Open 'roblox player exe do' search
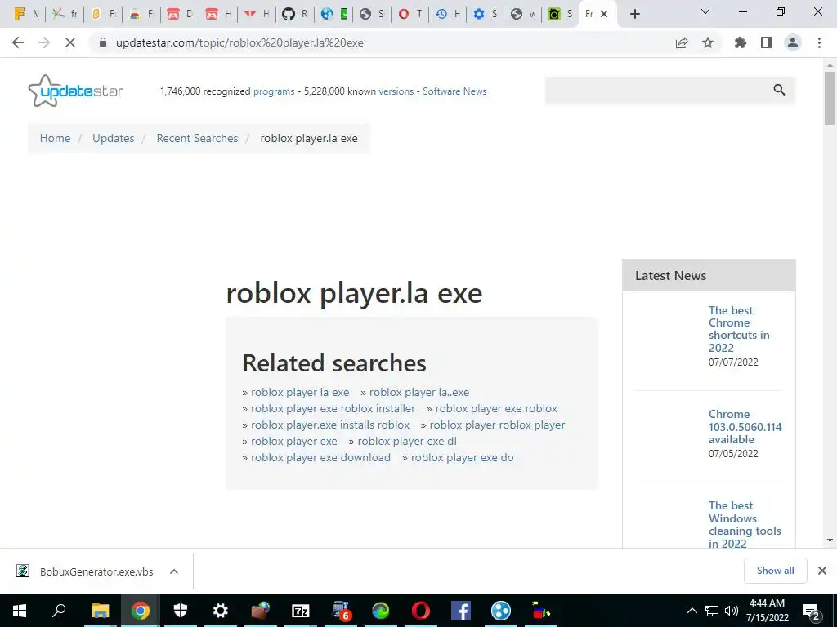This screenshot has width=837, height=627. click(463, 457)
